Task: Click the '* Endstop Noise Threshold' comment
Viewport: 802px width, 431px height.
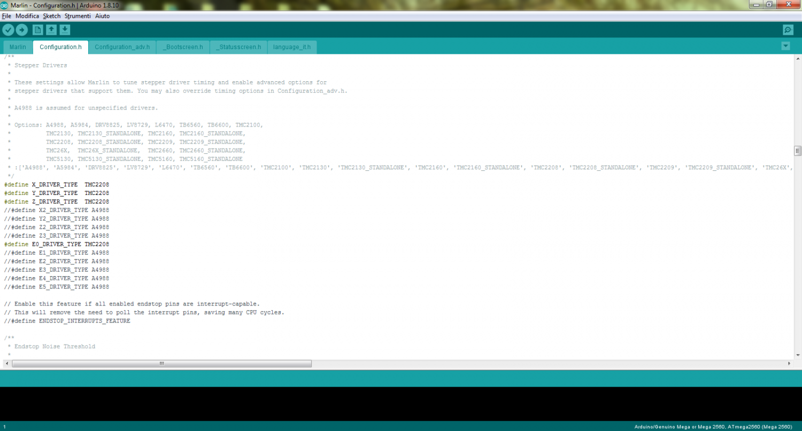Action: tap(51, 347)
